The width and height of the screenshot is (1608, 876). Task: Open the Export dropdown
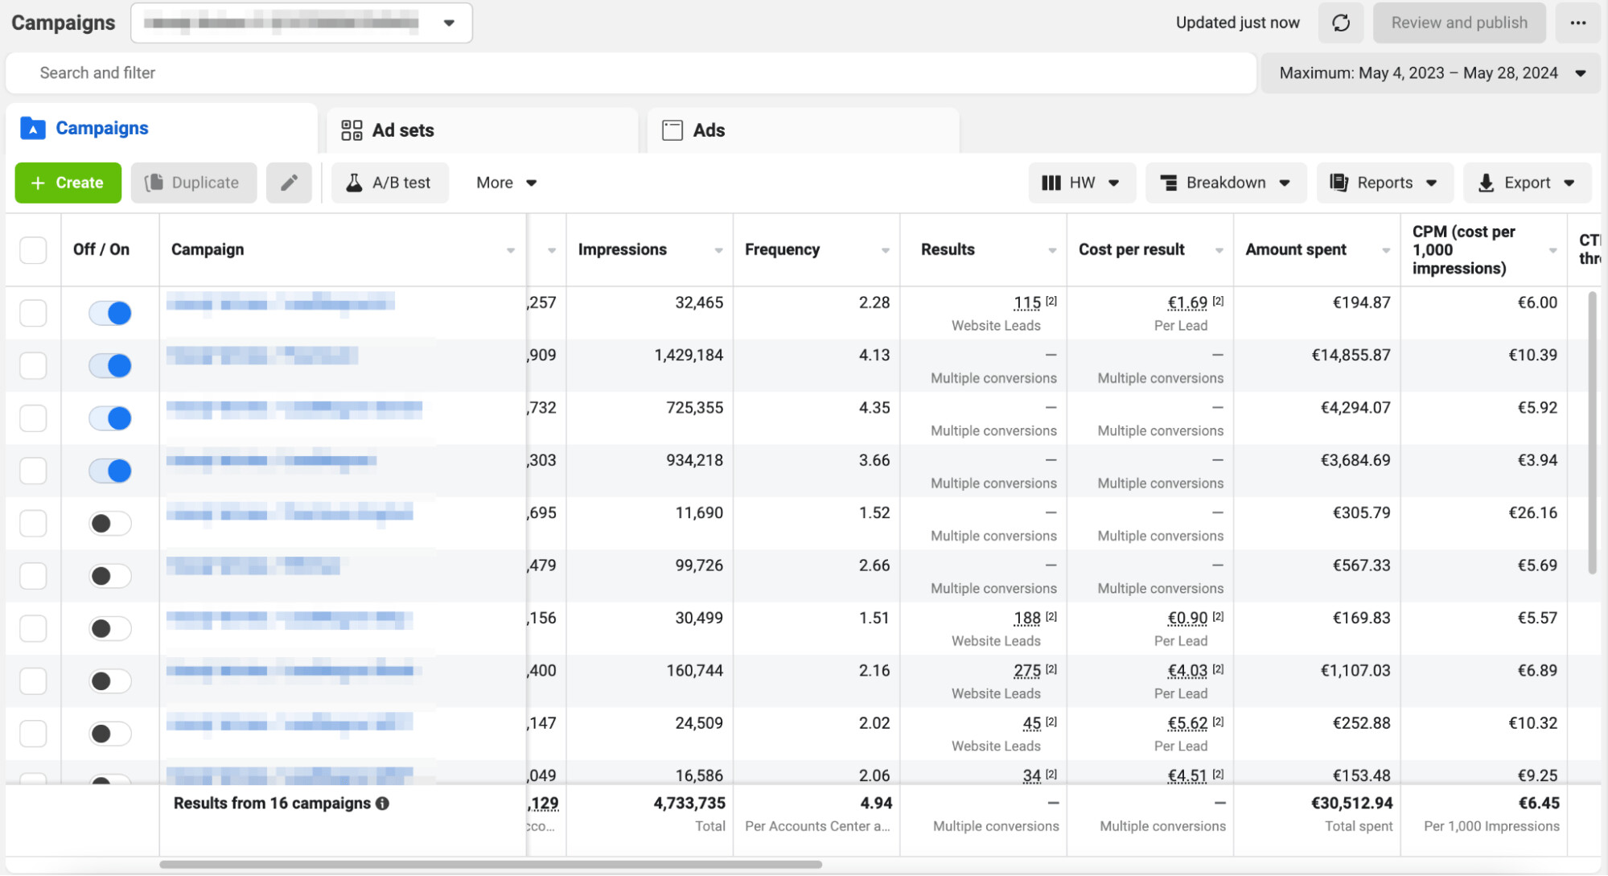click(1527, 183)
